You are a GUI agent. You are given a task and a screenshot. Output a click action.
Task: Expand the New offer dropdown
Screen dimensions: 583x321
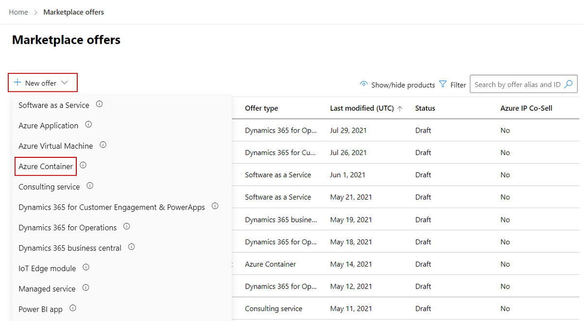coord(42,83)
